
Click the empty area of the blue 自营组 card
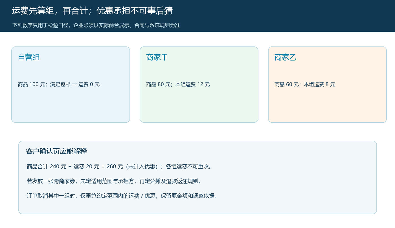(71, 106)
